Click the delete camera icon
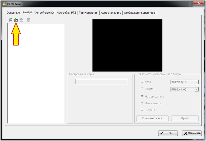The width and height of the screenshot is (206, 141). [21, 20]
